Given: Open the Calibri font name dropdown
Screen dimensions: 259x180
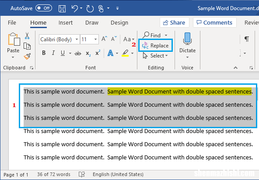Looking at the screenshot, I should pyautogui.click(x=77, y=39).
